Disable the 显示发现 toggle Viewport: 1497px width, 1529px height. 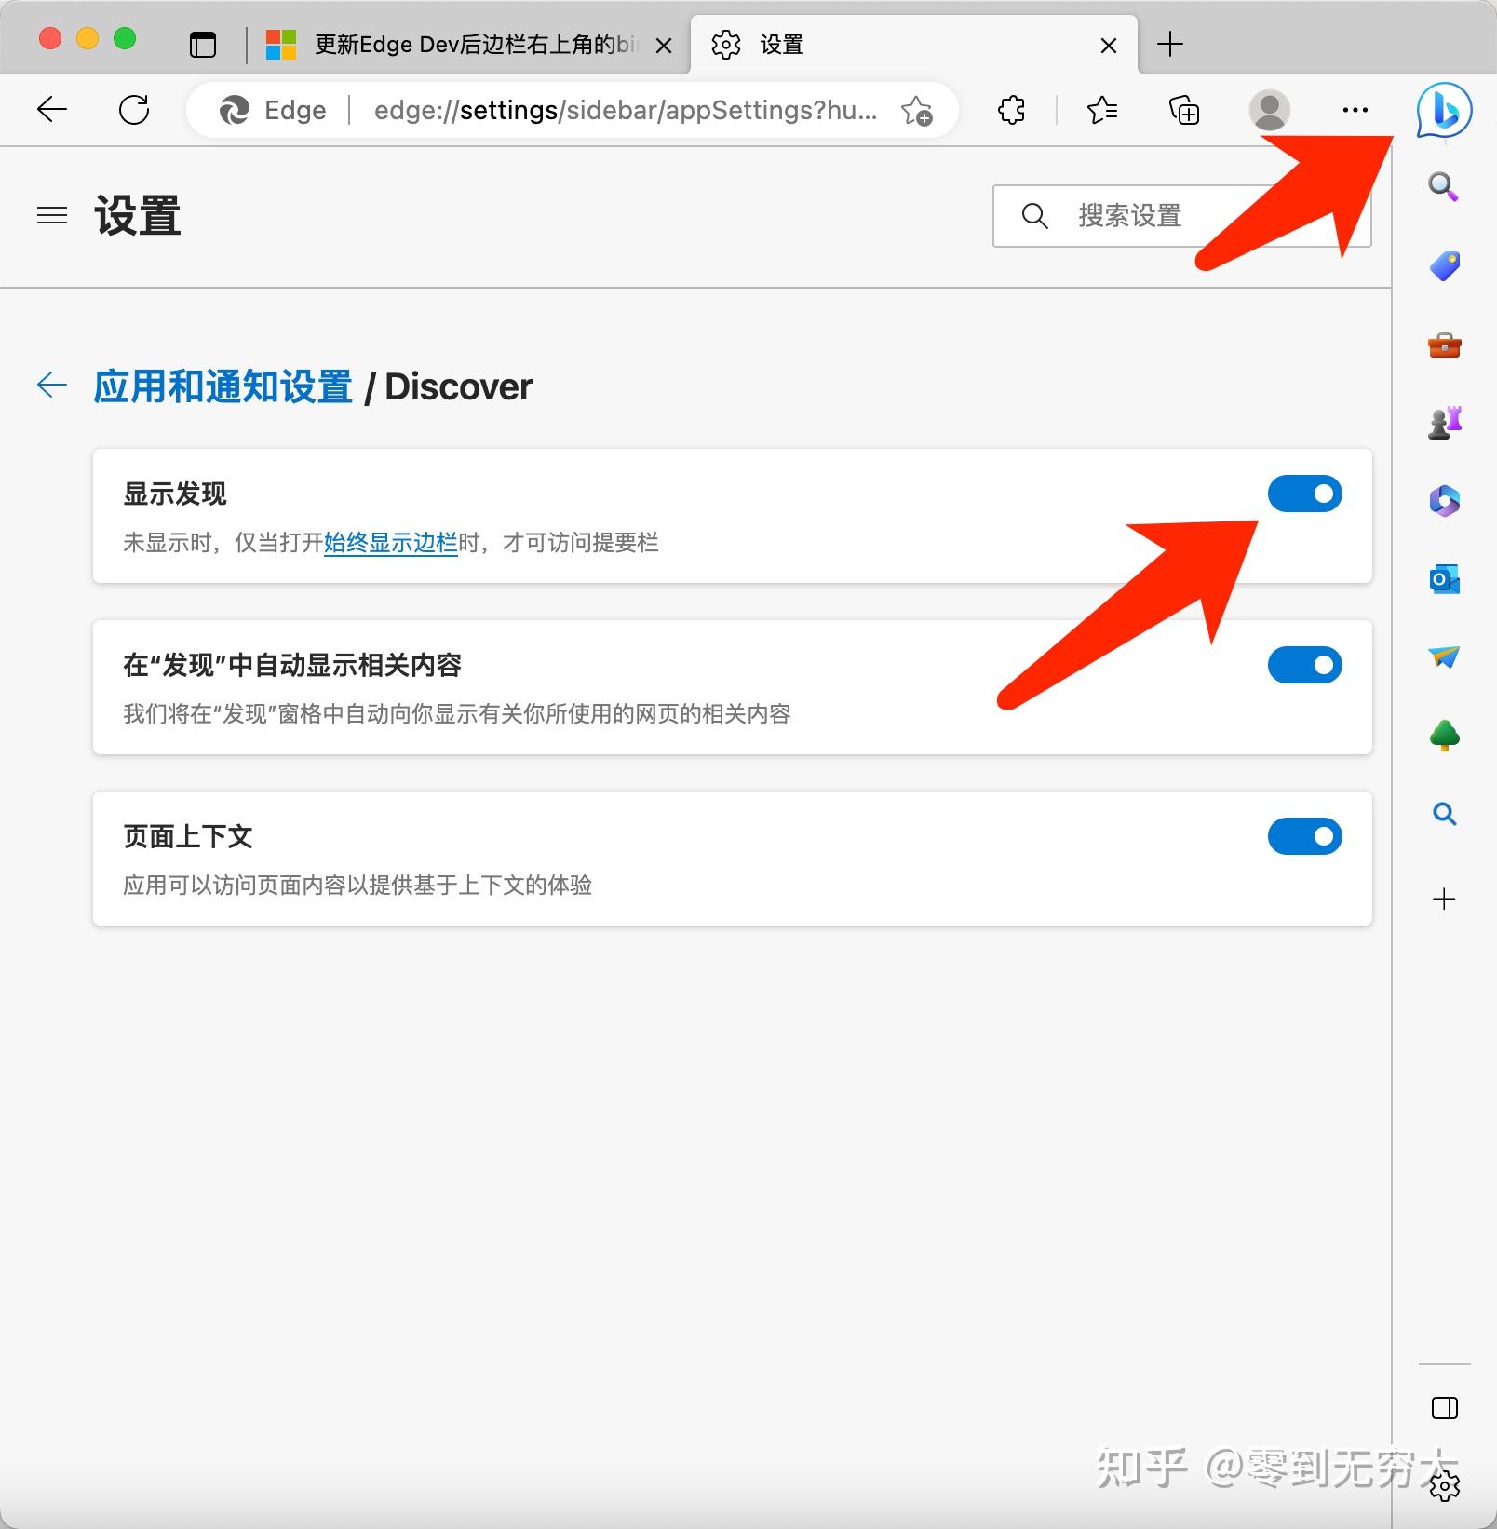[x=1304, y=494]
